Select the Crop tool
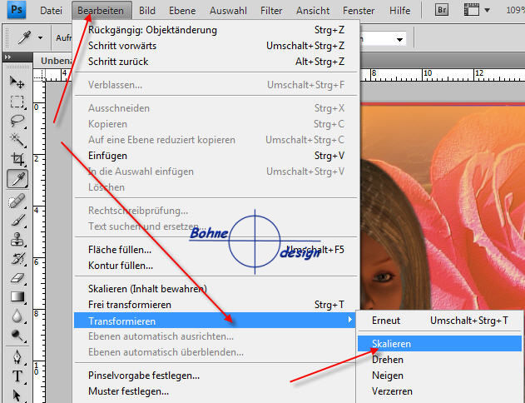525x403 pixels. 17,158
